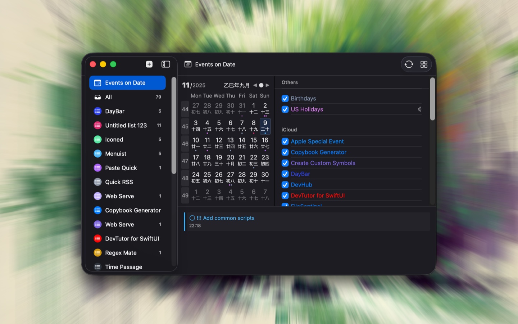This screenshot has height=324, width=518.
Task: Jump to today using the dot button
Action: pos(261,85)
